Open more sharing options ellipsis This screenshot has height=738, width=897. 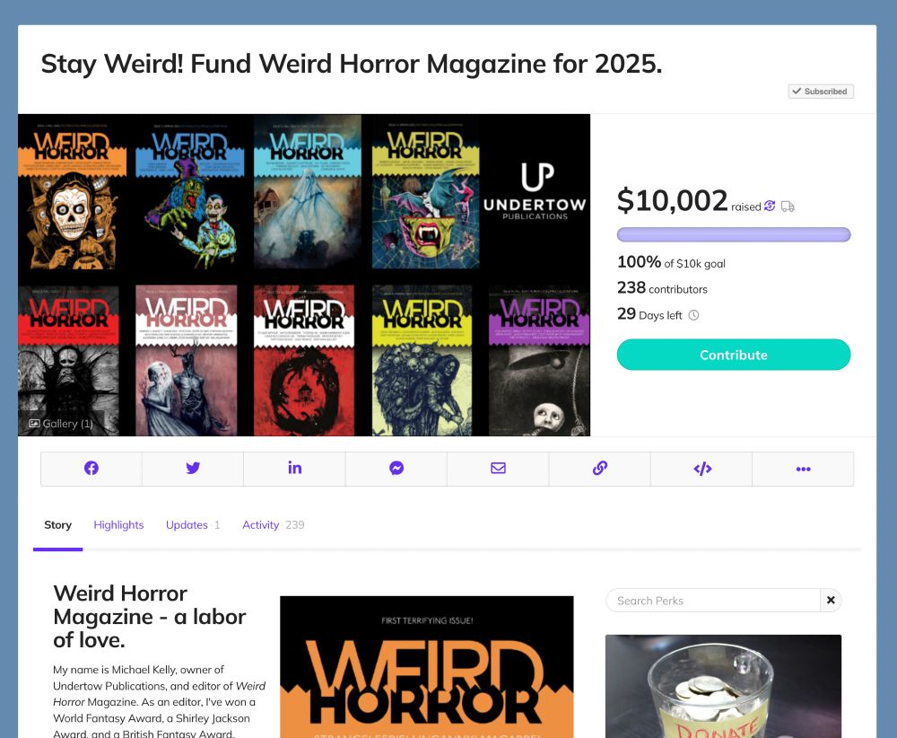coord(803,469)
